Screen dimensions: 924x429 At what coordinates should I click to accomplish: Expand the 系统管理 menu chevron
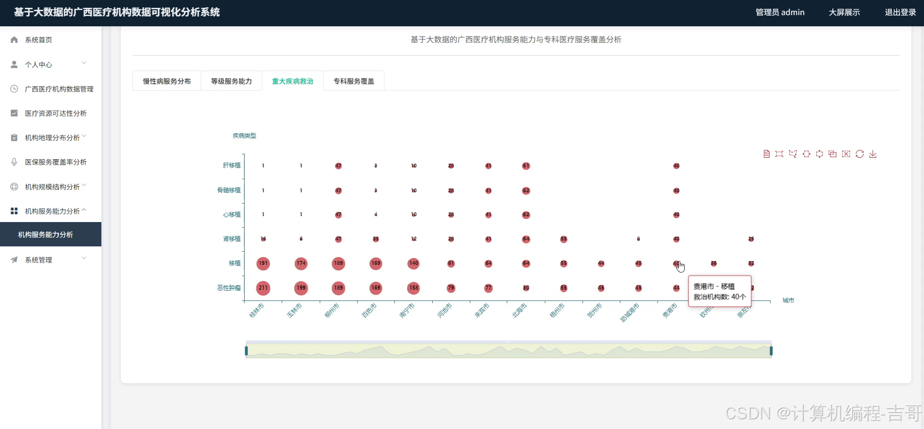pos(84,259)
